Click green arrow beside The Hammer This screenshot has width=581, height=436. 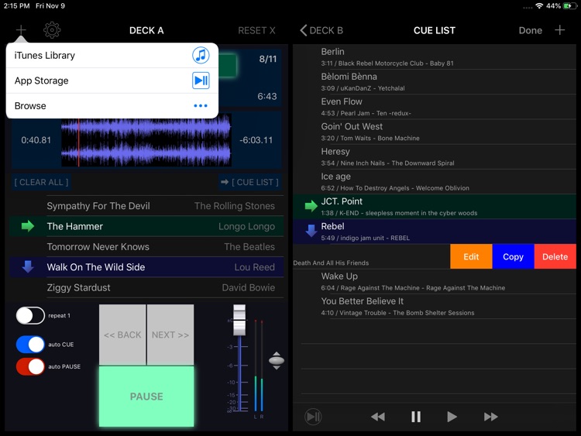point(28,226)
